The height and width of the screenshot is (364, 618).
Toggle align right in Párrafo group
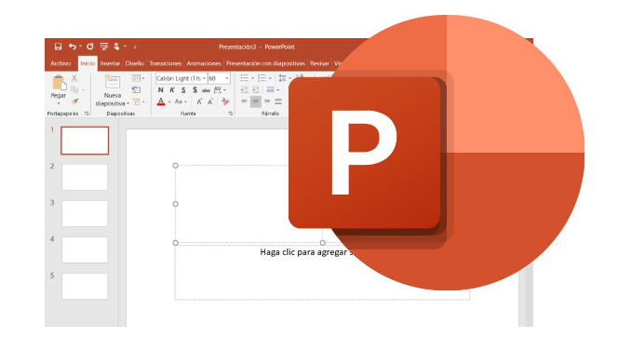[267, 101]
